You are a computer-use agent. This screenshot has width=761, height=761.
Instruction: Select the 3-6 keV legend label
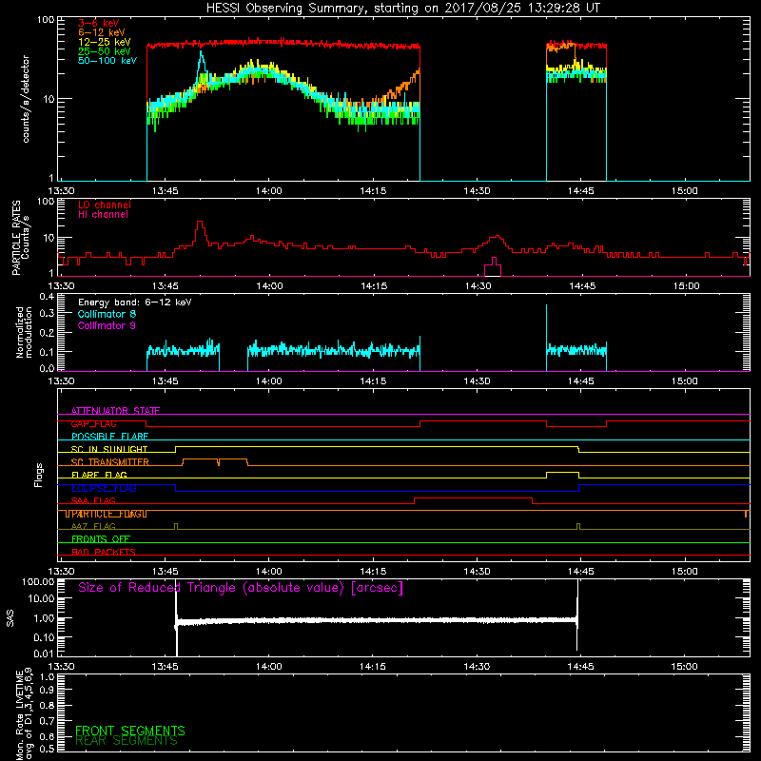[x=98, y=23]
